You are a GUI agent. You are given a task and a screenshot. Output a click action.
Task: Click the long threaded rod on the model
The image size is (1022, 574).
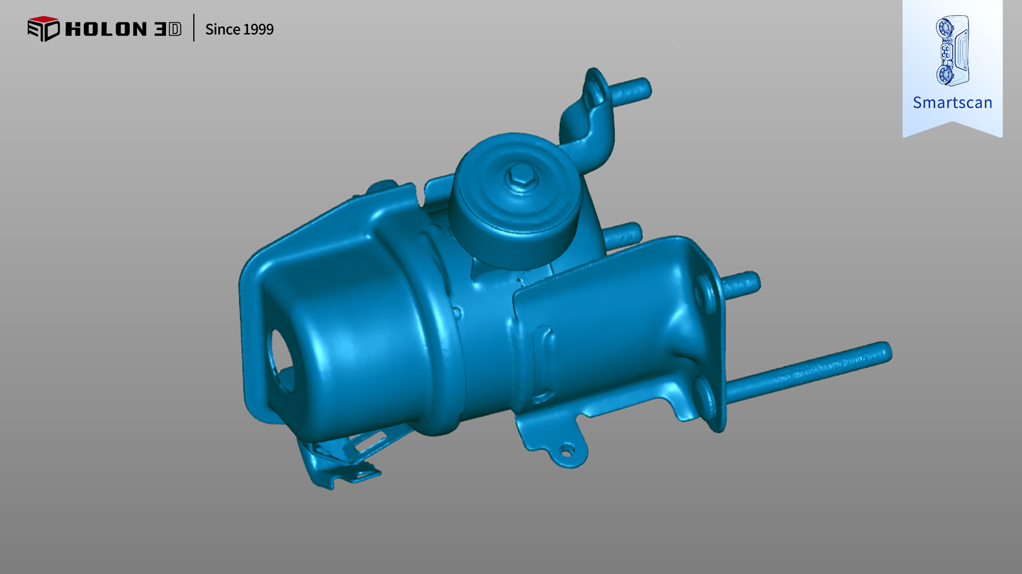point(809,371)
